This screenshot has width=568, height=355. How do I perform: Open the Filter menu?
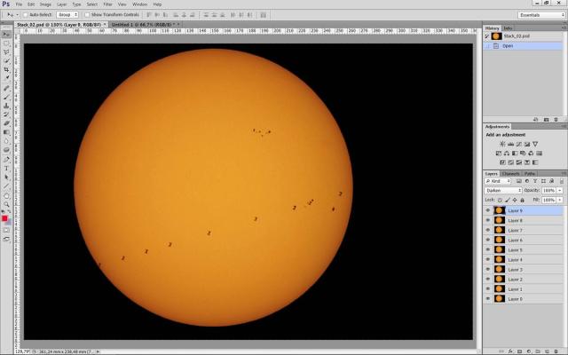point(107,4)
